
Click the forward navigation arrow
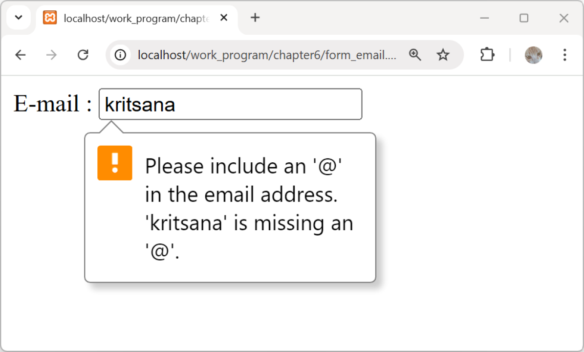pos(51,55)
